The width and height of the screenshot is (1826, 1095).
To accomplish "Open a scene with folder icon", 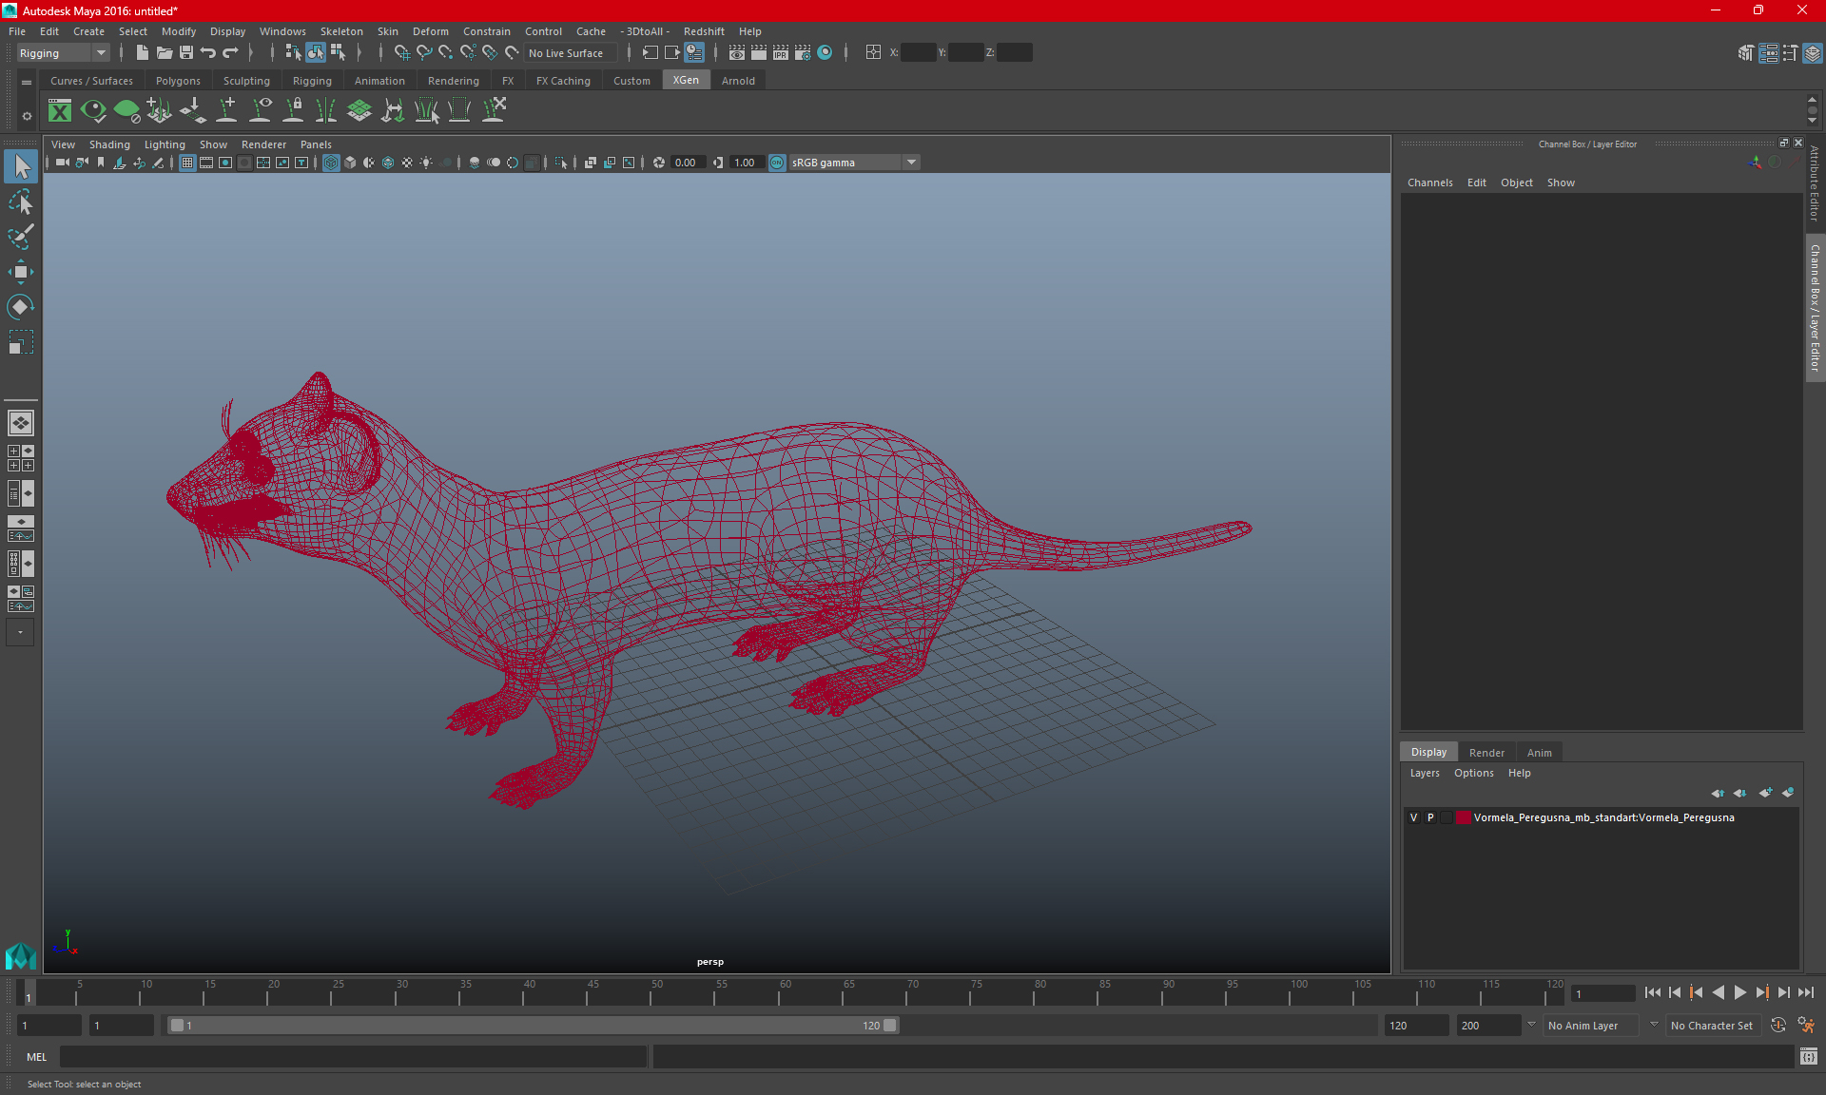I will (164, 53).
